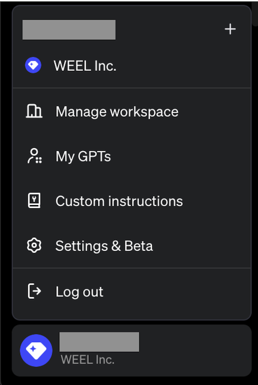The image size is (258, 385).
Task: Click the gray WEEL Inc. subtitle below username
Action: [88, 360]
